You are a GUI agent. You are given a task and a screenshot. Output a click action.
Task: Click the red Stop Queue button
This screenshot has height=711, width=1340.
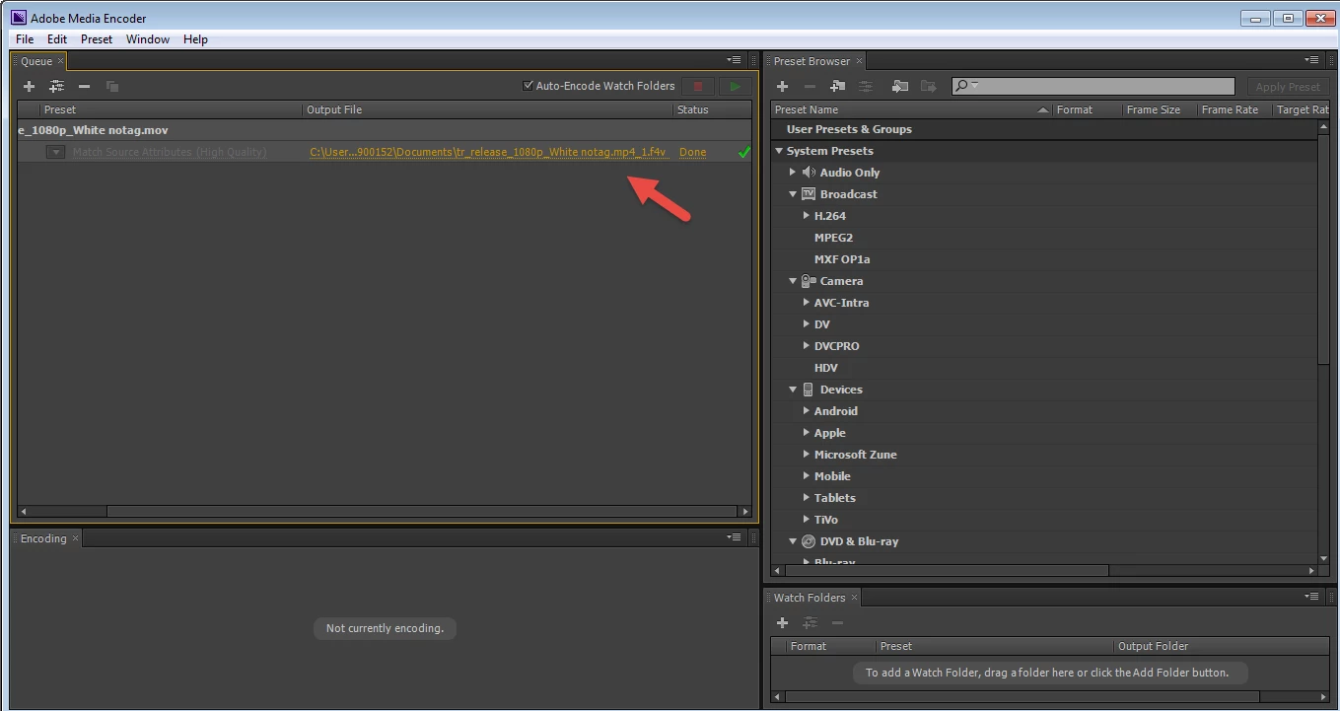click(699, 87)
